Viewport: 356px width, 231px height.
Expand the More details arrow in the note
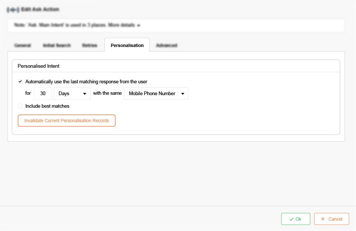[x=139, y=26]
